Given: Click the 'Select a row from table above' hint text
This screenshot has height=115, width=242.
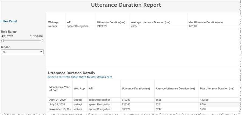Looking at the screenshot, I should click(x=80, y=77).
